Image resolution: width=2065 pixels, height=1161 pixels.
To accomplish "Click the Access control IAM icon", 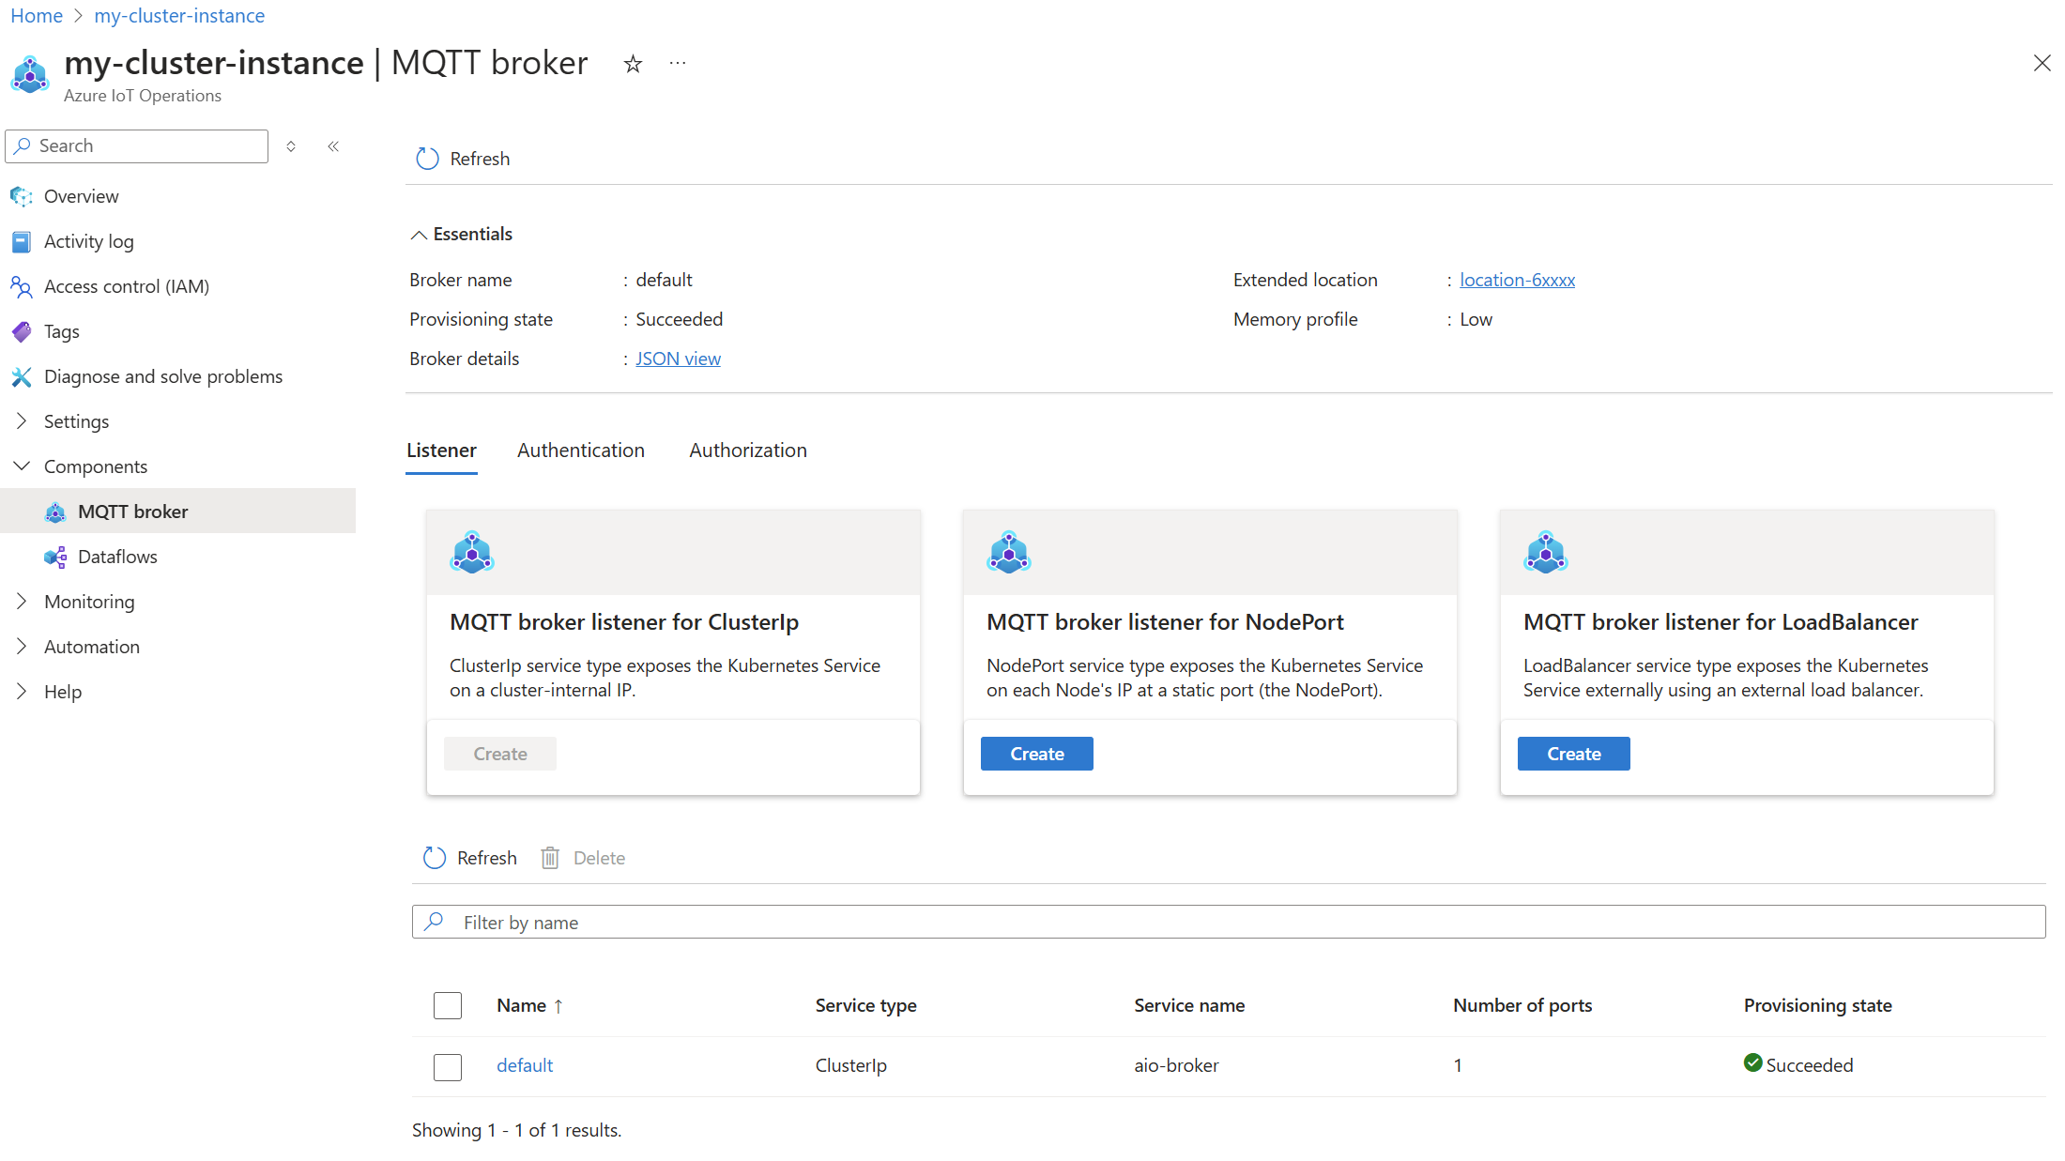I will click(x=23, y=285).
